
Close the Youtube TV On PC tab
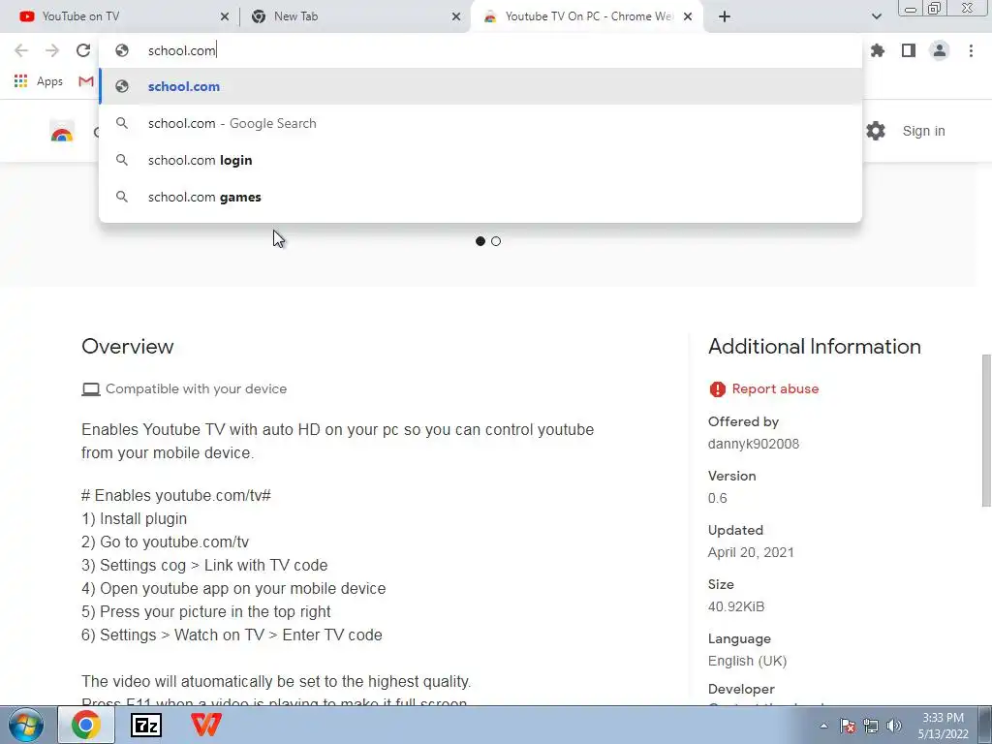(x=688, y=16)
